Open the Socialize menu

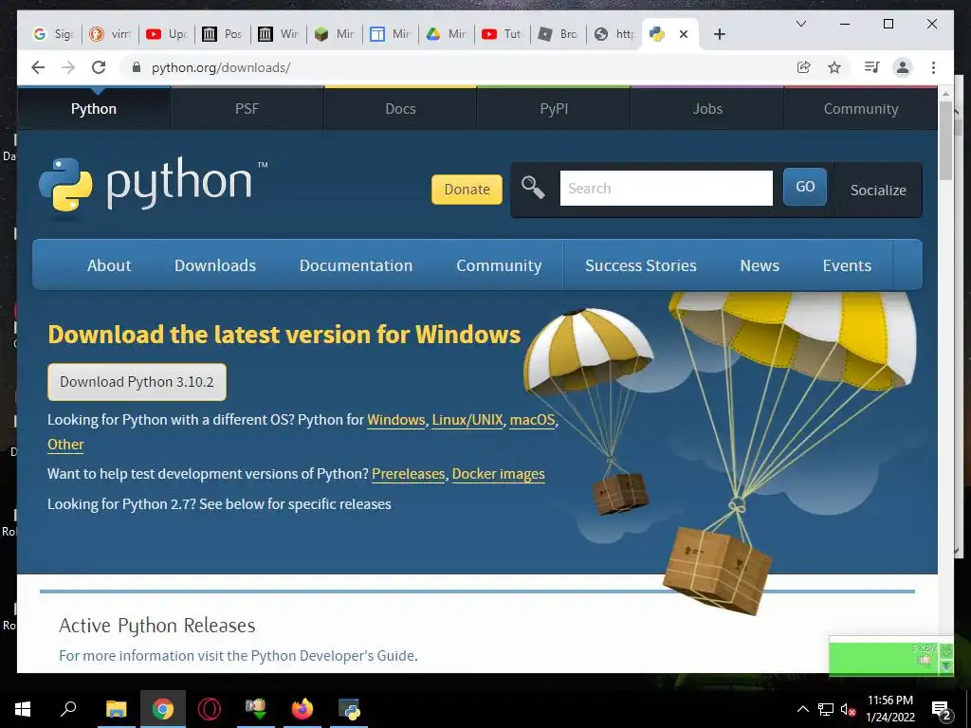878,190
